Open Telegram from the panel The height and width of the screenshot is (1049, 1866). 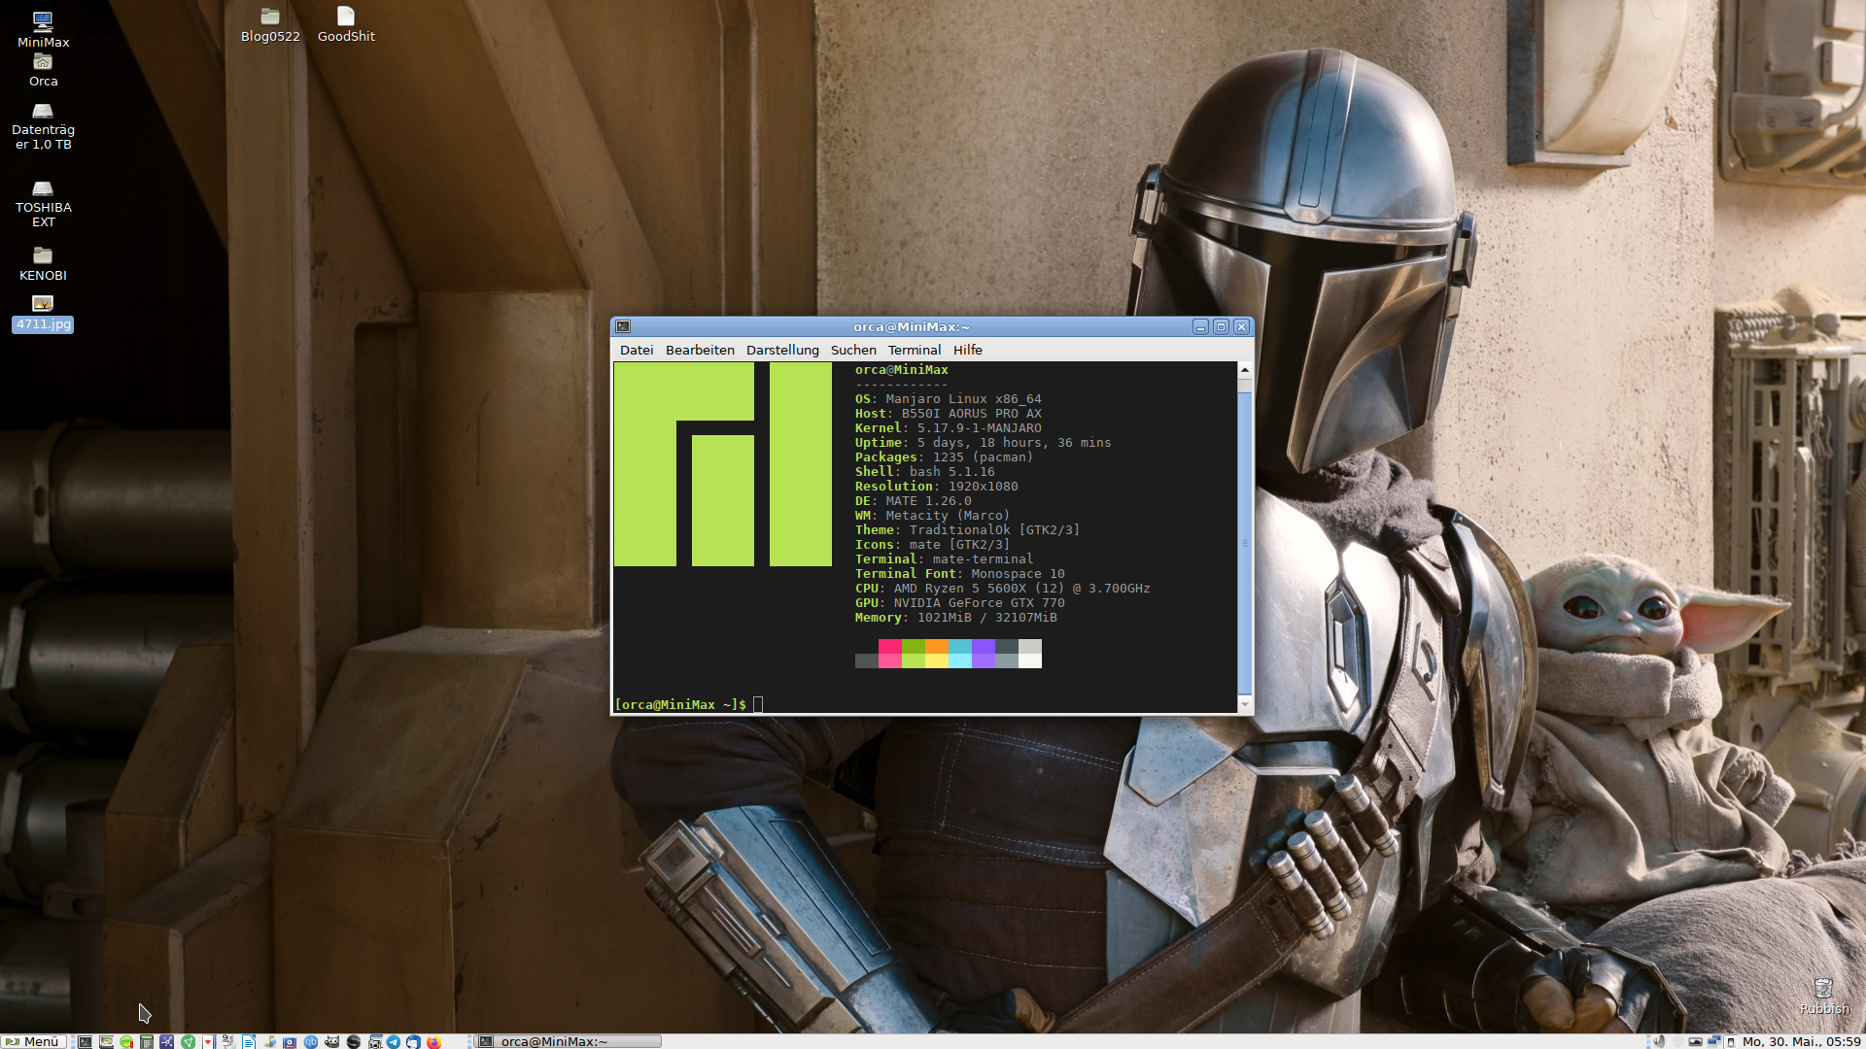click(393, 1041)
